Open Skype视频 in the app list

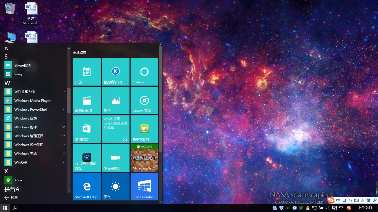tap(35, 65)
